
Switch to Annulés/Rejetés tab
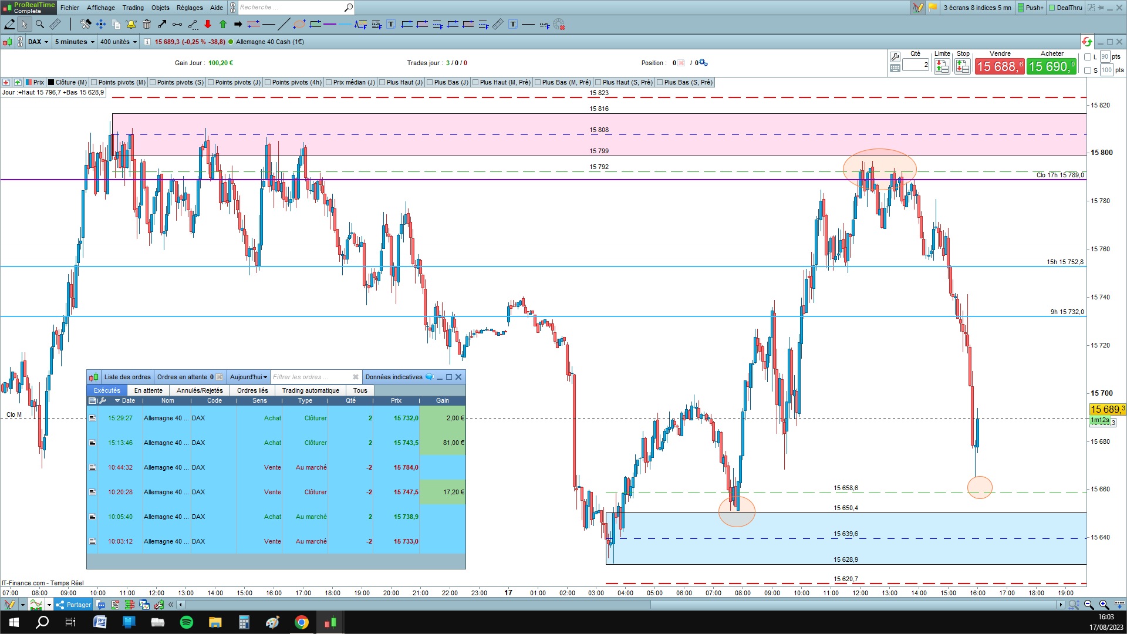[x=200, y=390]
